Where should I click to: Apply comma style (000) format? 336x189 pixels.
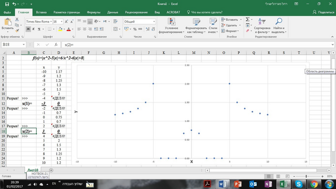(140, 29)
